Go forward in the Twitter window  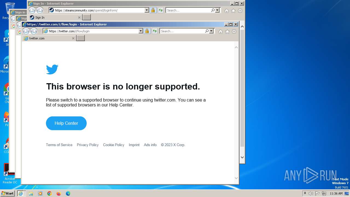point(34,31)
